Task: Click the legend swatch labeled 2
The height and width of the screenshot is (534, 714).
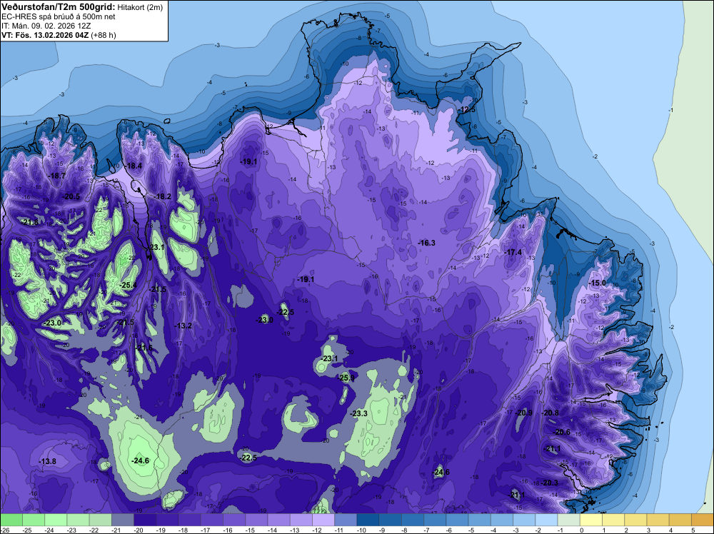Action: (635, 520)
